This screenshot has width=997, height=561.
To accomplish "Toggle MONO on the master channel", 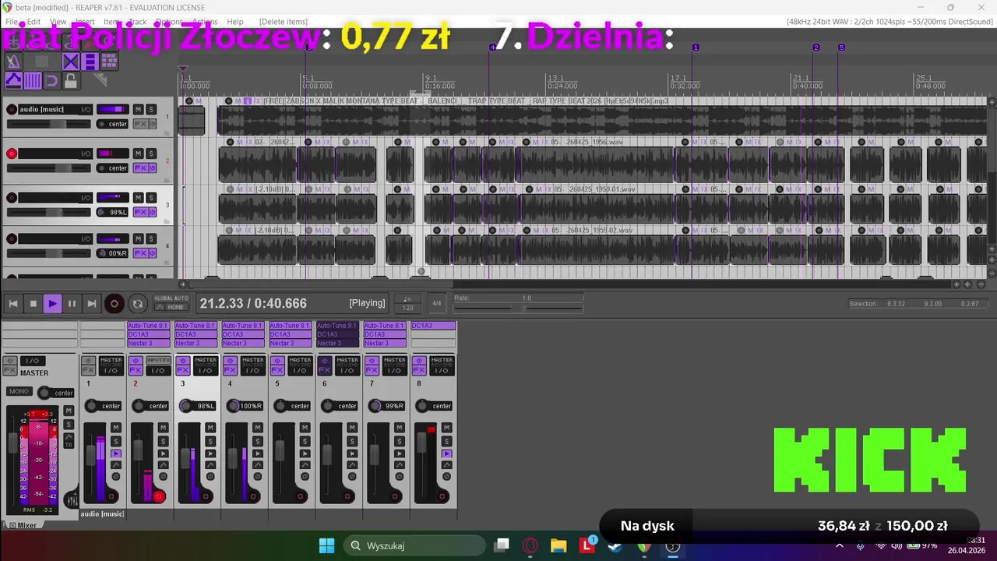I will tap(19, 391).
